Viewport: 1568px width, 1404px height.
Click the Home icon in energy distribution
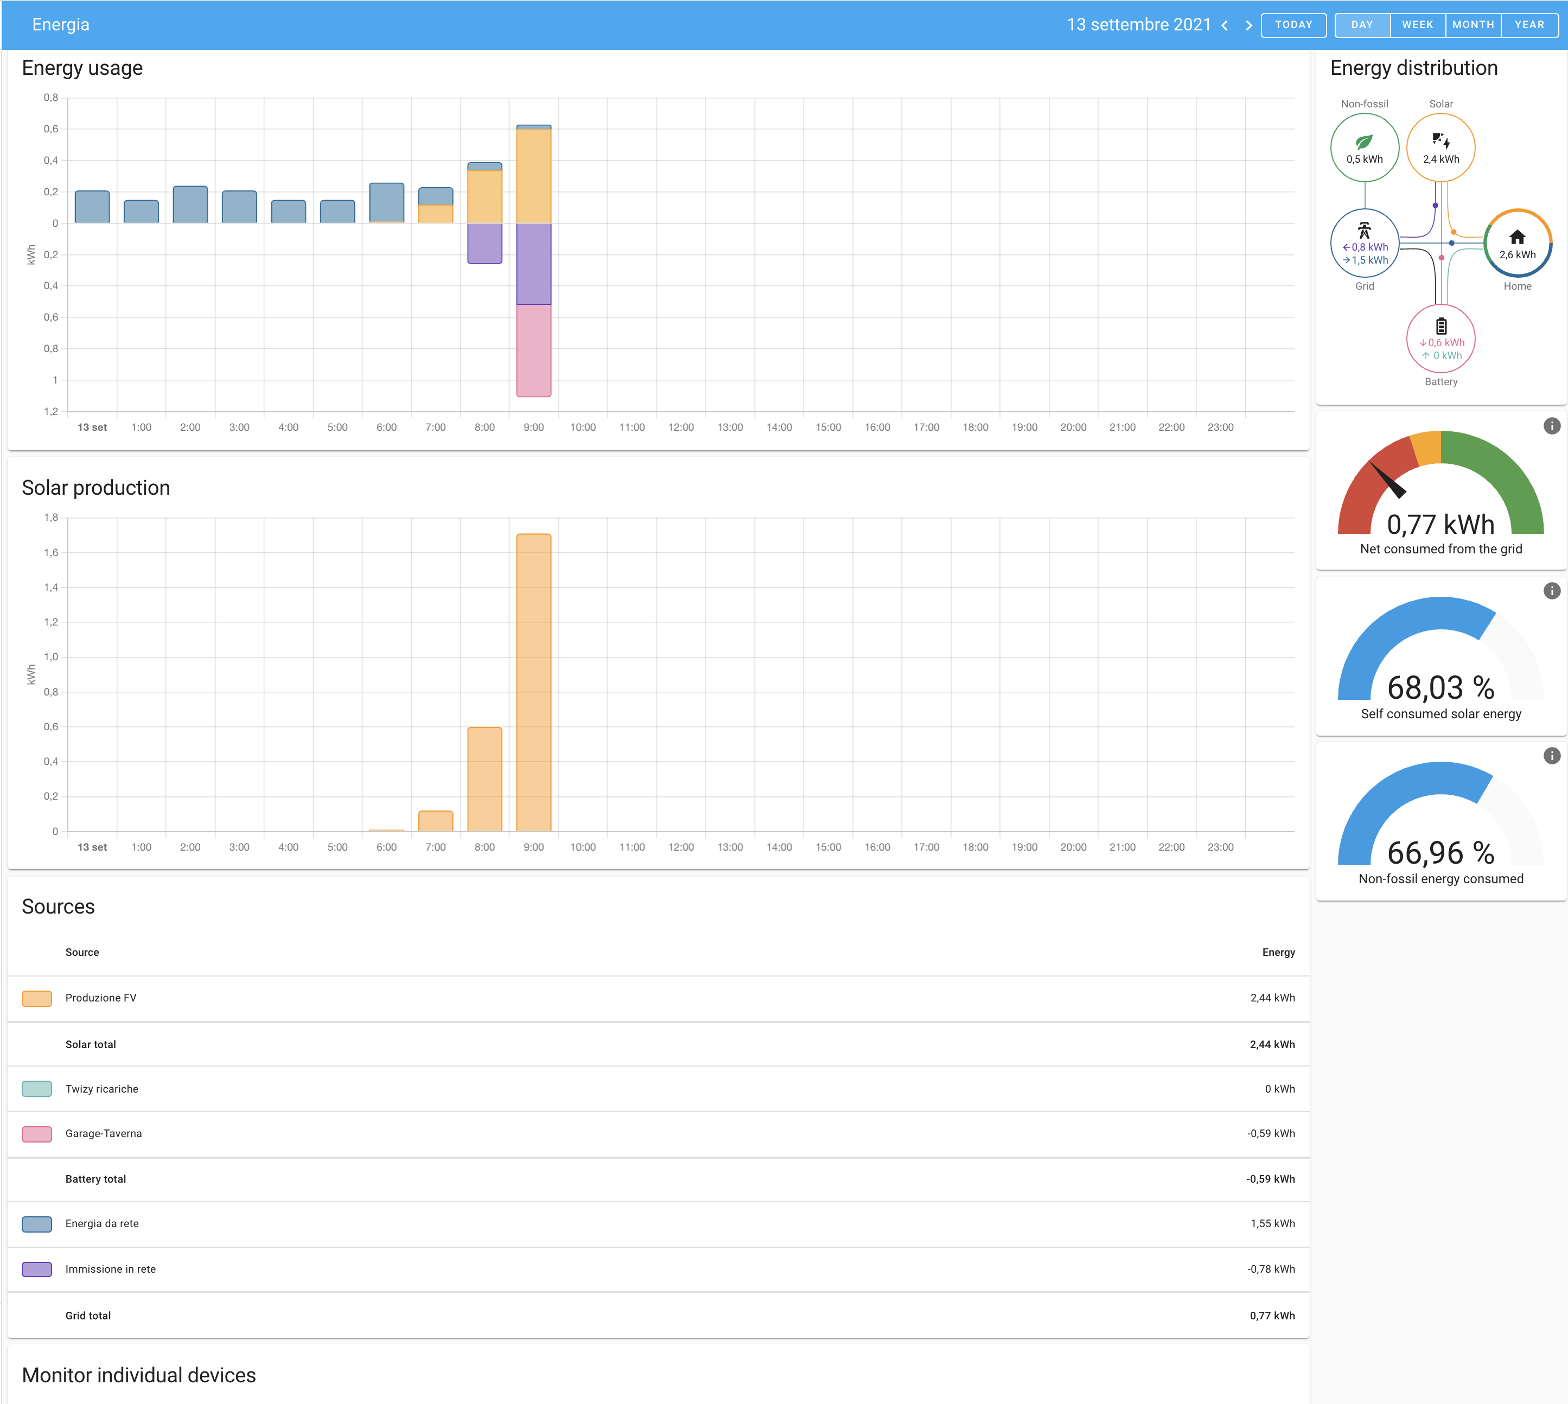click(x=1517, y=238)
